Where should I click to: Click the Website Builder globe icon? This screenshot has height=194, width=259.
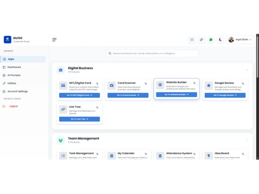(x=160, y=85)
